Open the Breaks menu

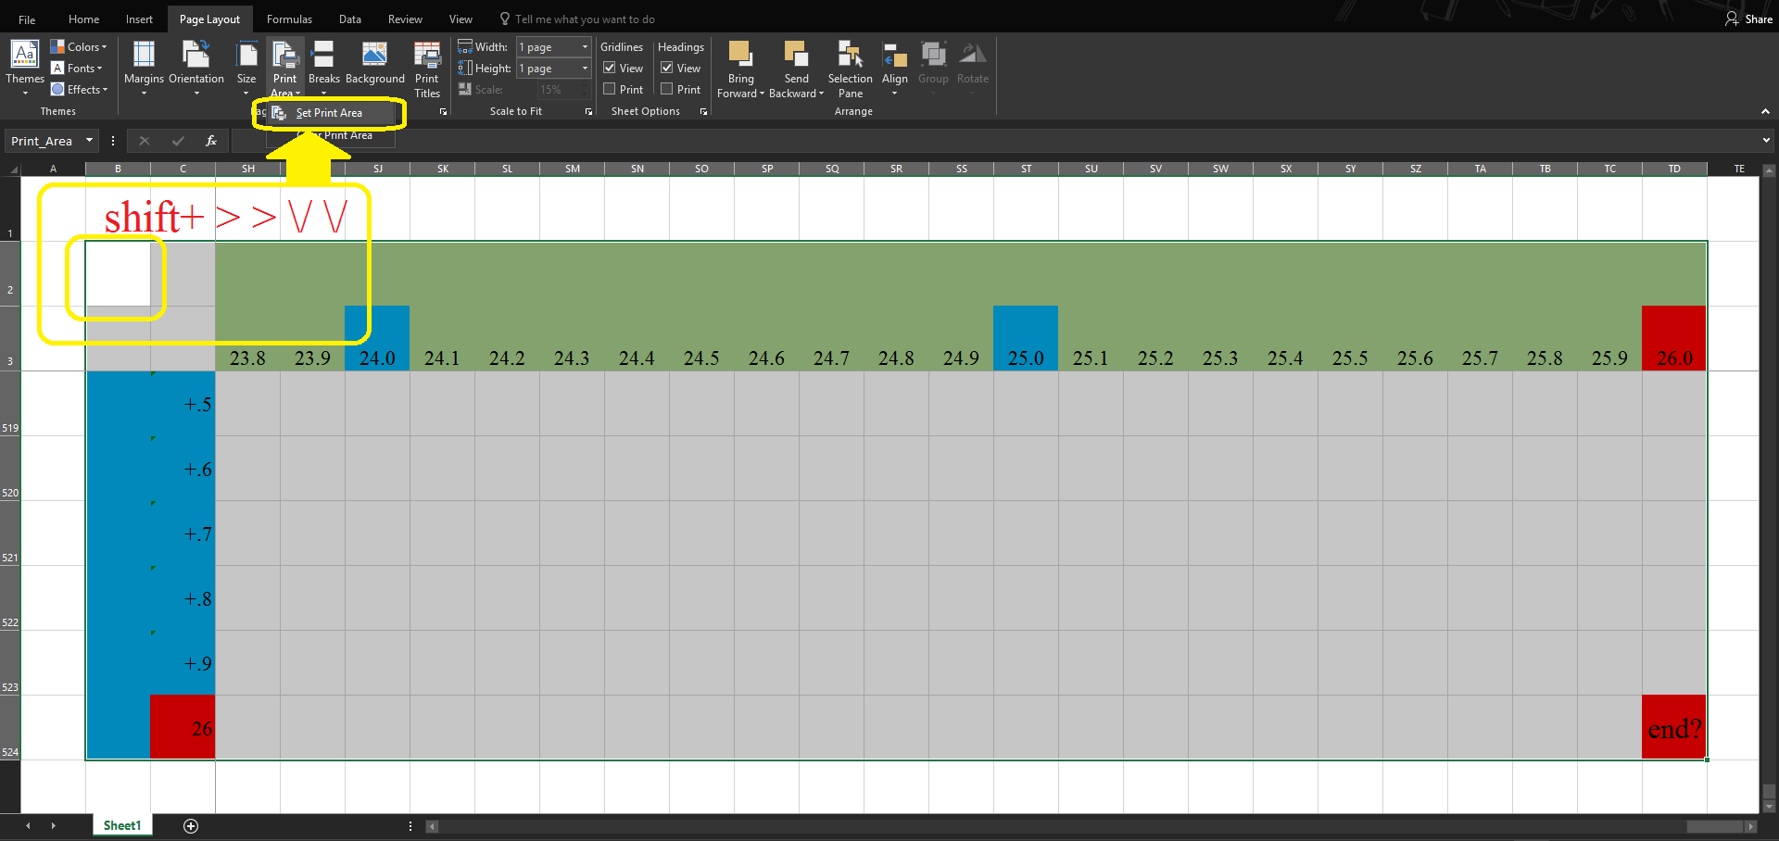[x=323, y=67]
